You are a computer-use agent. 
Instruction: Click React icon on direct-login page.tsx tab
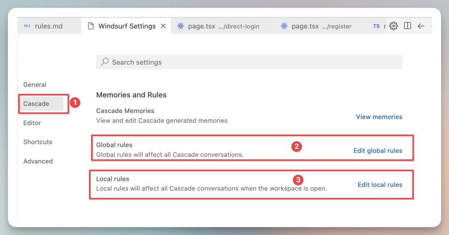[x=181, y=26]
